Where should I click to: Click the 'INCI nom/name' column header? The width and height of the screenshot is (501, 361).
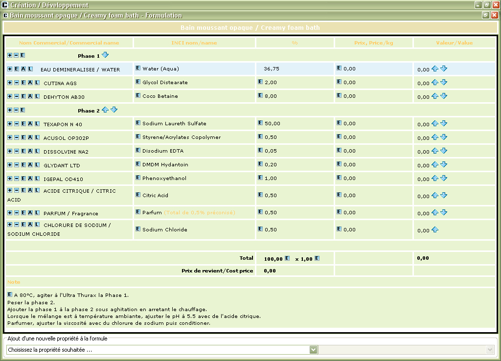tap(194, 43)
